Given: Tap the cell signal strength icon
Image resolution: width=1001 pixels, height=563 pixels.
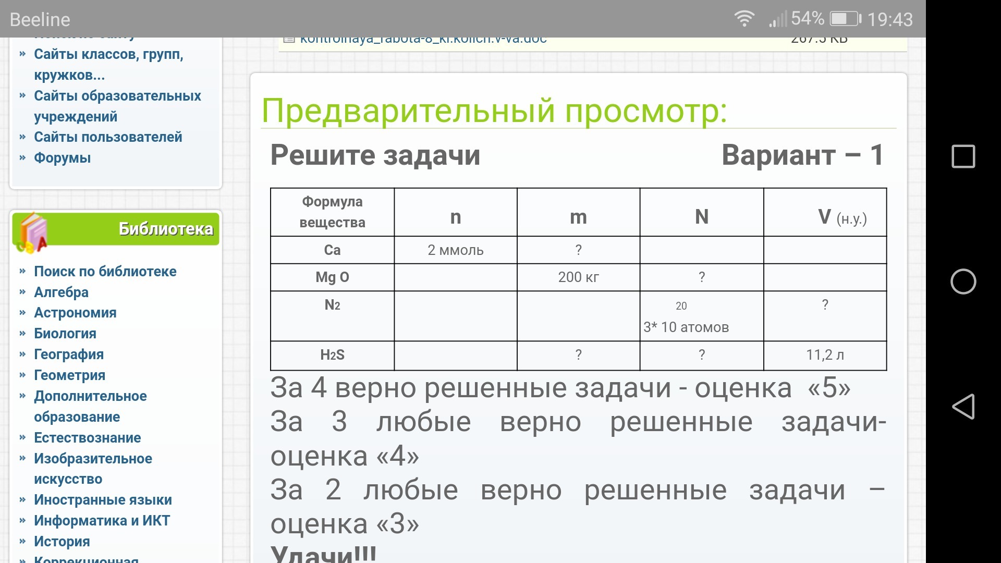Looking at the screenshot, I should click(x=777, y=20).
